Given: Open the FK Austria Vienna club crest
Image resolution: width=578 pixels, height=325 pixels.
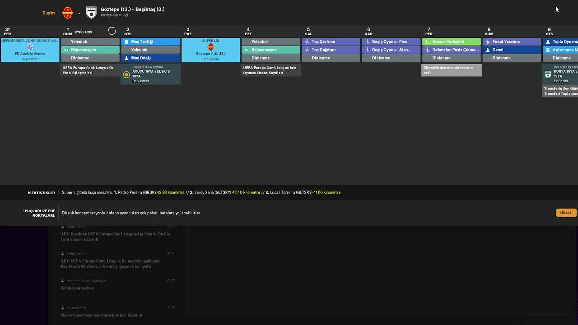Looking at the screenshot, I should [x=30, y=47].
